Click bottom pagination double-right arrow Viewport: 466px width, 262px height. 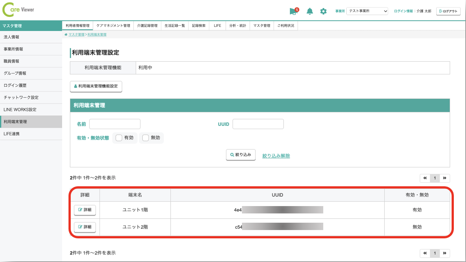(x=445, y=253)
